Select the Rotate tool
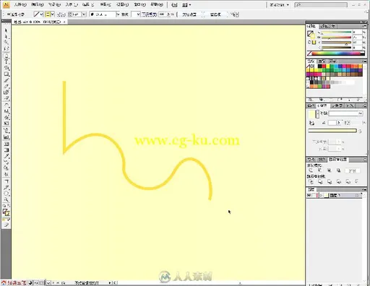The height and width of the screenshot is (286, 370). pyautogui.click(x=6, y=105)
